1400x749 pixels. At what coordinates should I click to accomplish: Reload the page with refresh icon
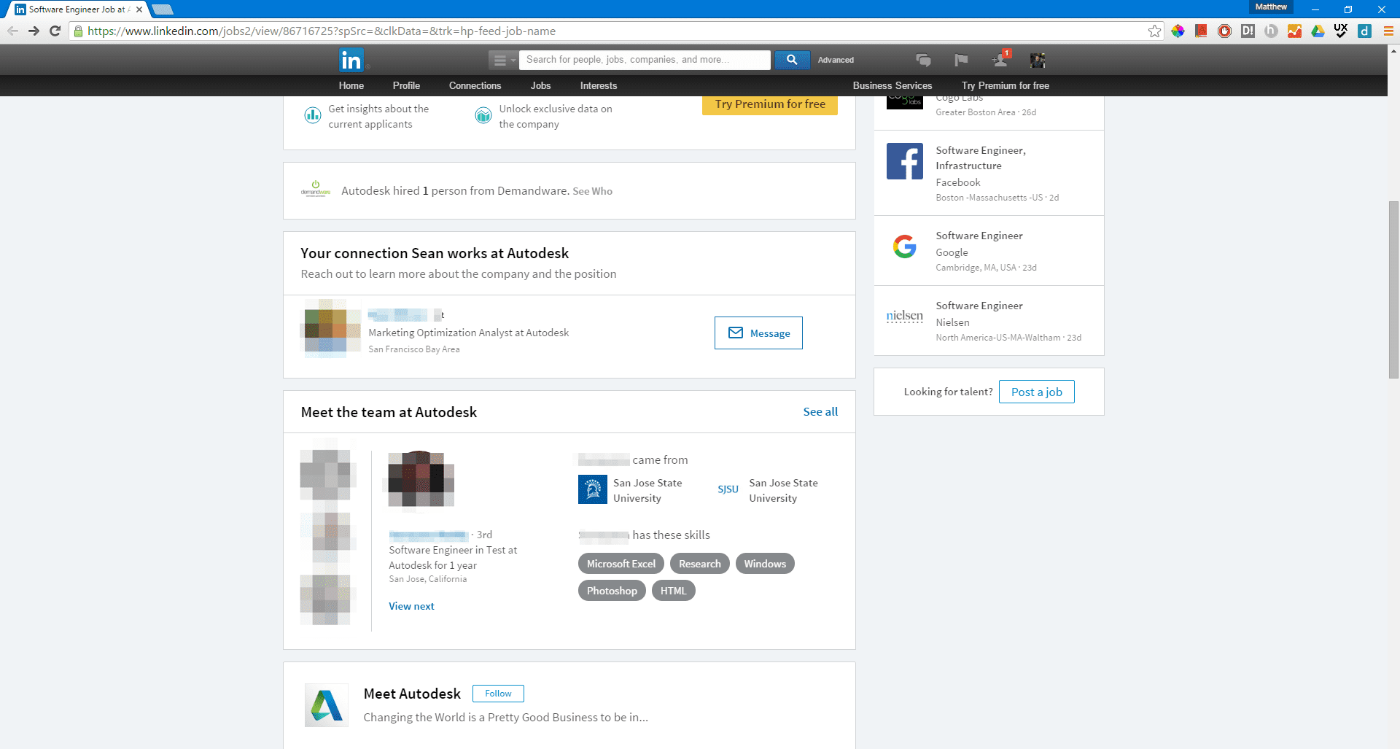55,31
